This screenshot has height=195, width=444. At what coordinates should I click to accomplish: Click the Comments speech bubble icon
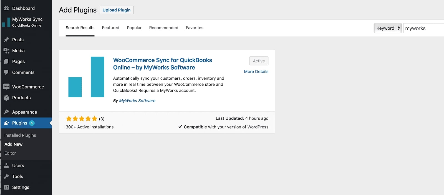(6, 72)
